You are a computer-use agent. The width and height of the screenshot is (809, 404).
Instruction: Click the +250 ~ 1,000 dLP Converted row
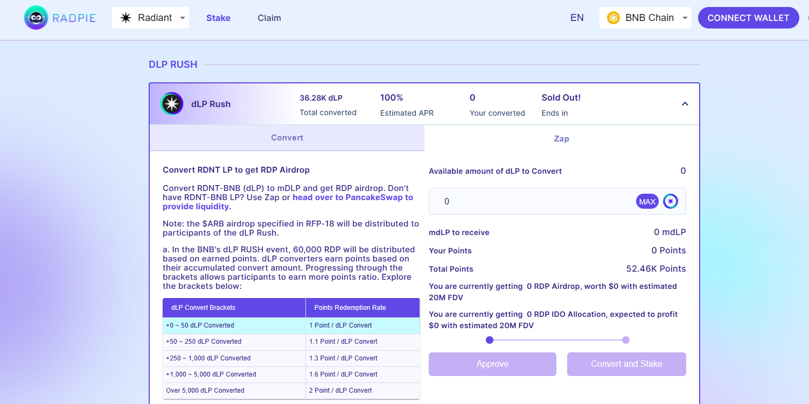click(x=291, y=358)
